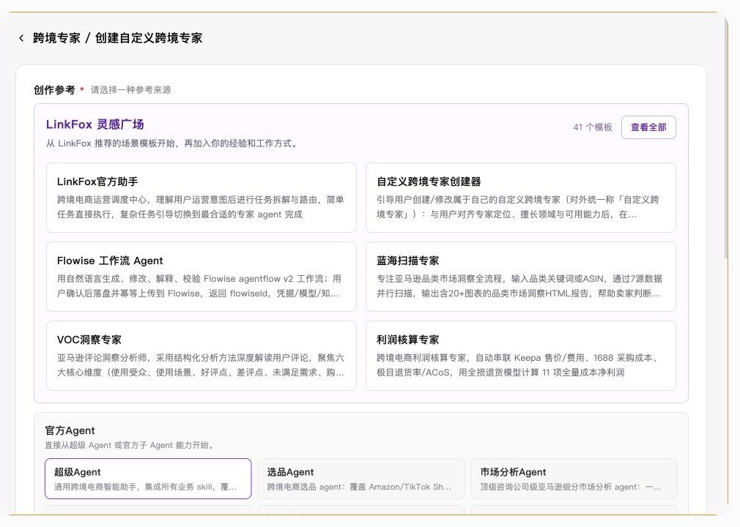Select the 超级Agent option
Screen dimensions: 740x527
point(148,479)
